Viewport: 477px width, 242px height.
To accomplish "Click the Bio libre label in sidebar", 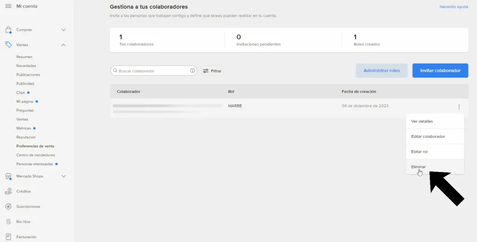I will click(23, 222).
